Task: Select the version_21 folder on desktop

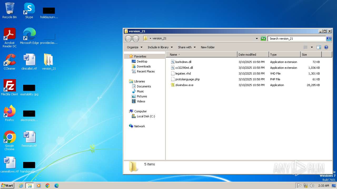Action: pos(49,62)
